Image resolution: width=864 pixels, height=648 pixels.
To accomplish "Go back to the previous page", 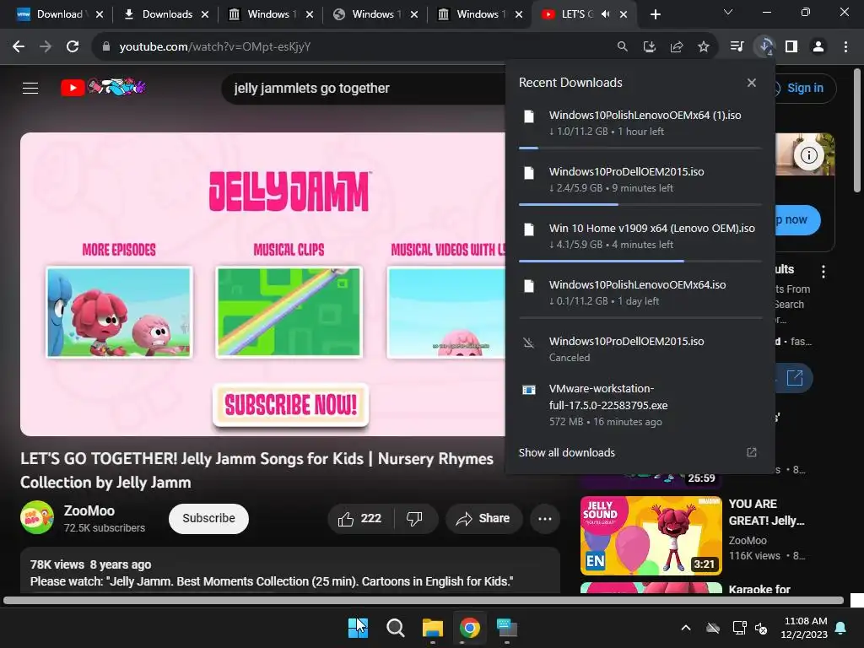I will pyautogui.click(x=19, y=47).
